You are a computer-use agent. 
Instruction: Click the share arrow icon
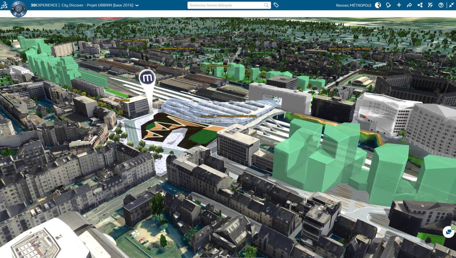click(409, 5)
